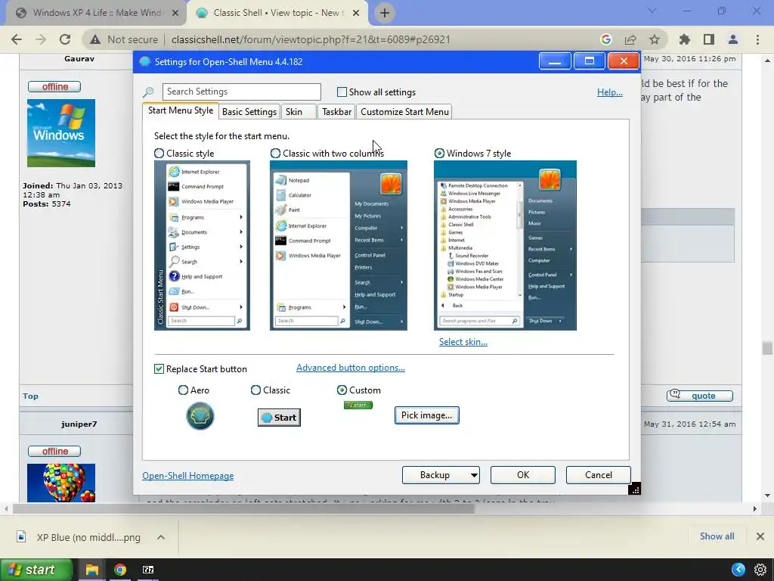Share this page via share icon

630,39
